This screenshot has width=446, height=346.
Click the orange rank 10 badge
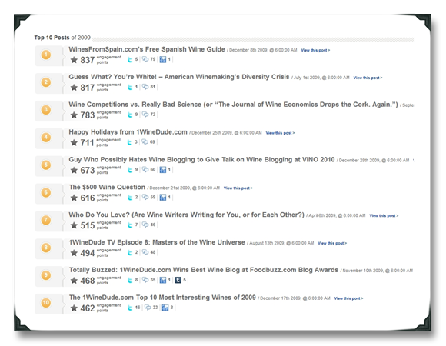pos(46,303)
